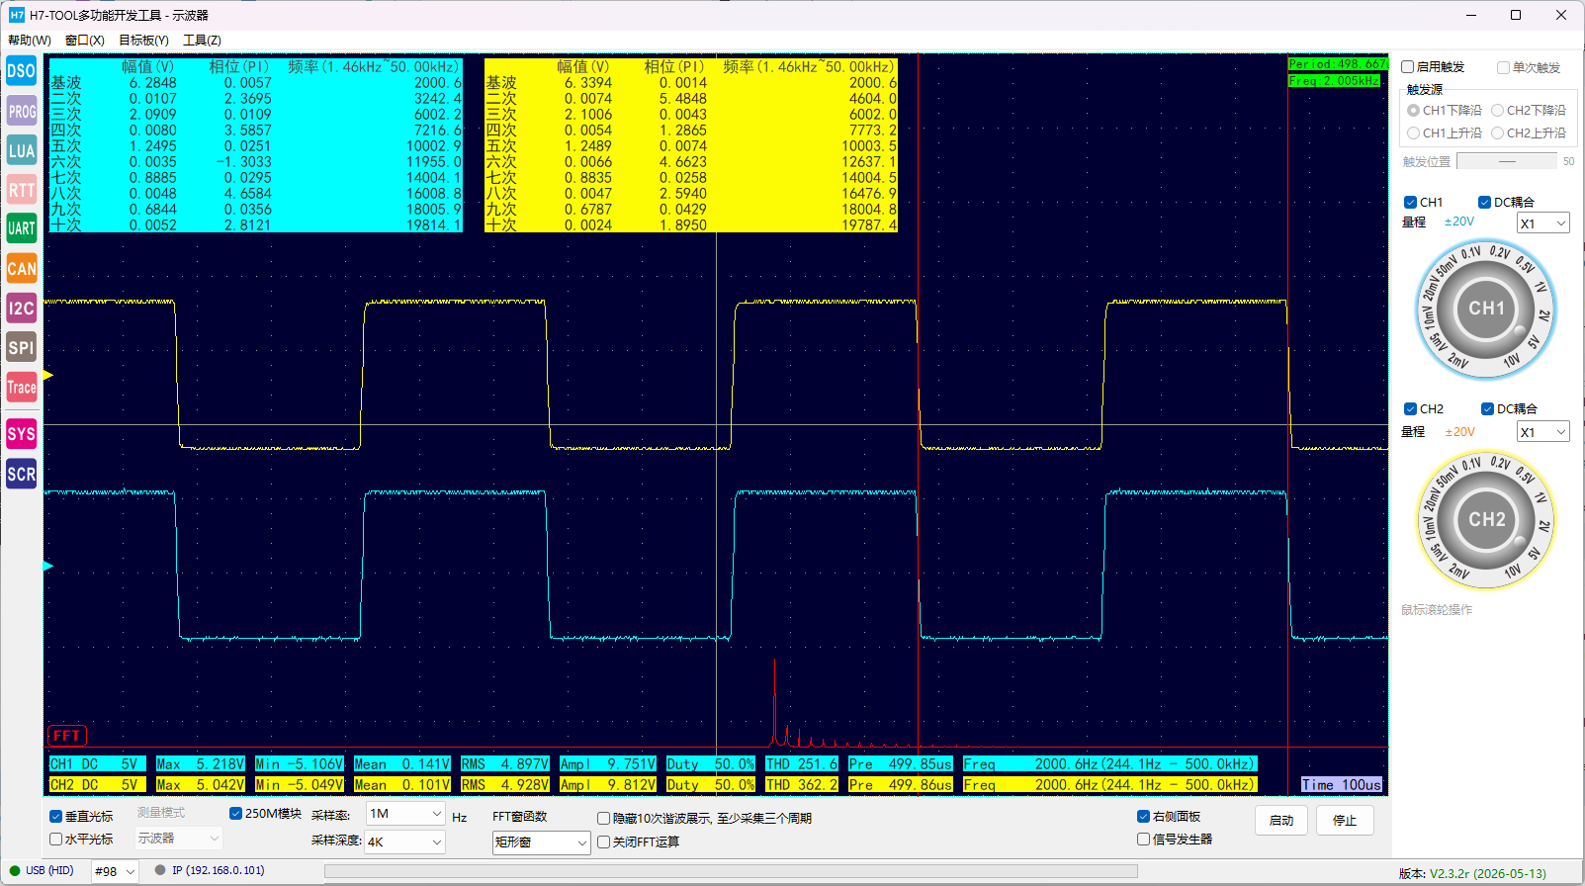Image resolution: width=1585 pixels, height=886 pixels.
Task: Toggle the 250M模块 checkbox
Action: 235,814
